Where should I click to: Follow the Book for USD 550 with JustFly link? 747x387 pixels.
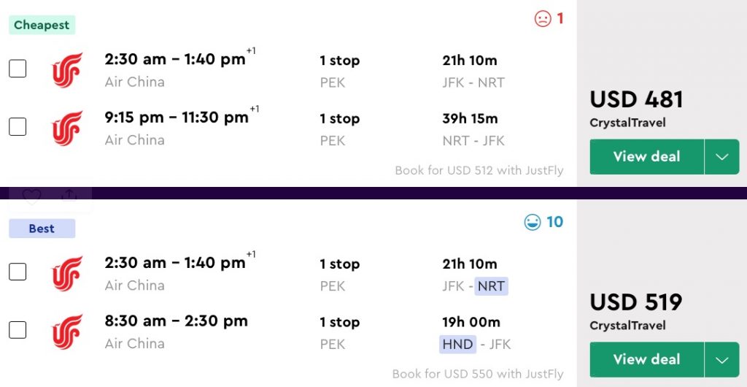click(477, 374)
